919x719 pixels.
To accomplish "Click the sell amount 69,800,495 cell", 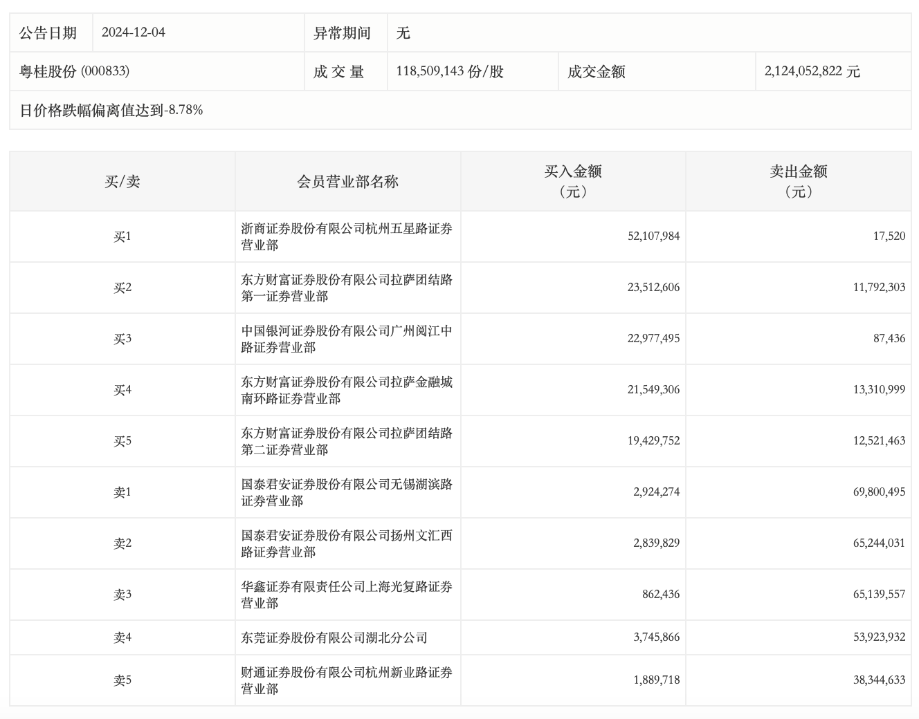I will 879,492.
